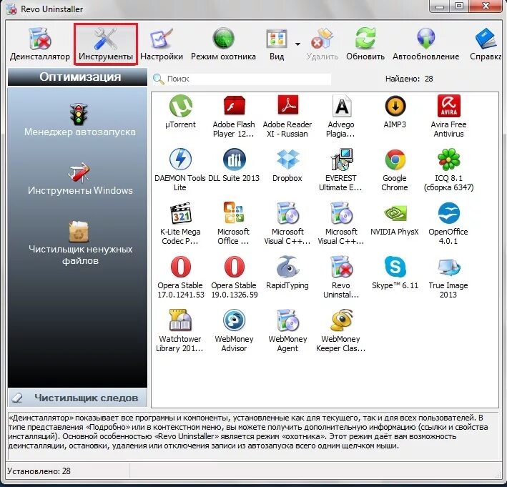Select the WebMoney Advisor icon
The image size is (507, 487).
pyautogui.click(x=234, y=320)
